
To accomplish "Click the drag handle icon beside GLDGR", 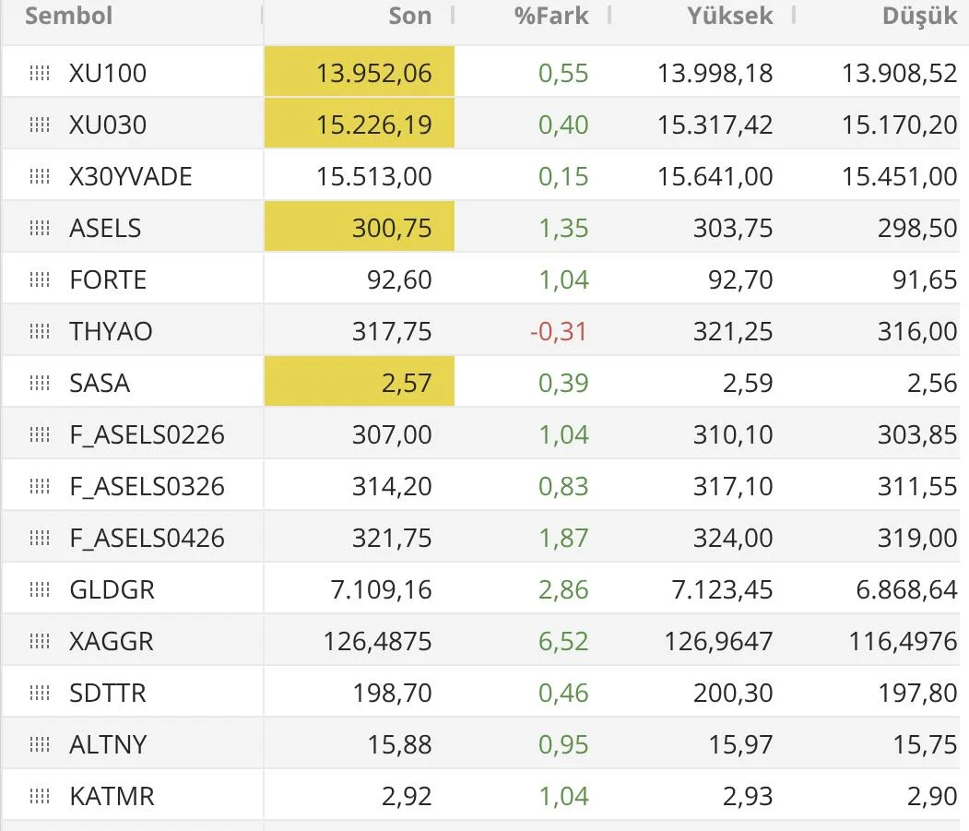I will click(x=40, y=589).
